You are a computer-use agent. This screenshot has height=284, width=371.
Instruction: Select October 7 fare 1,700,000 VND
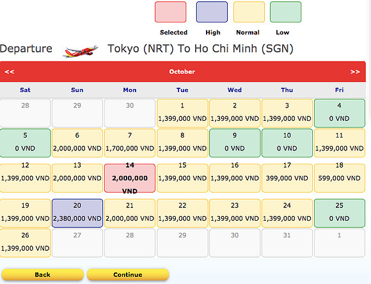click(130, 143)
